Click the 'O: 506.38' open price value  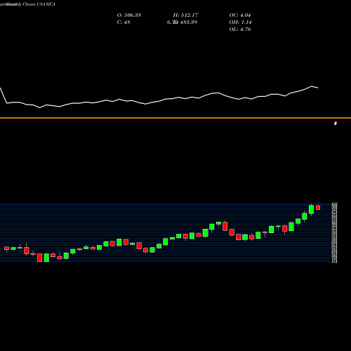coord(129,15)
